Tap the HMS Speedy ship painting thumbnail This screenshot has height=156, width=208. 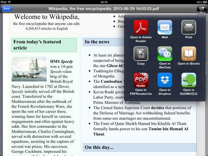pyautogui.click(x=29, y=69)
